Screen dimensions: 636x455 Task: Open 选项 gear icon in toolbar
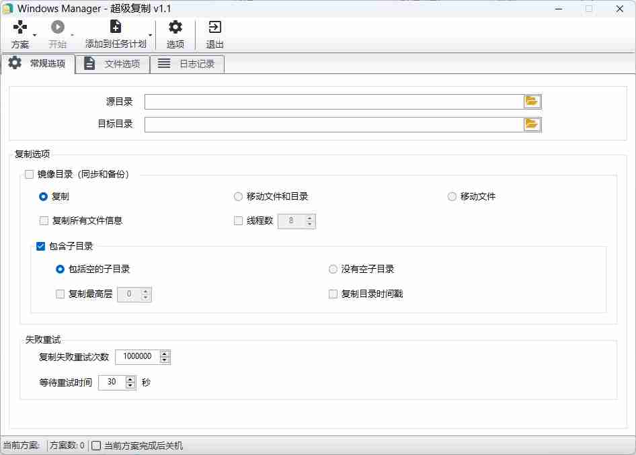click(x=175, y=28)
